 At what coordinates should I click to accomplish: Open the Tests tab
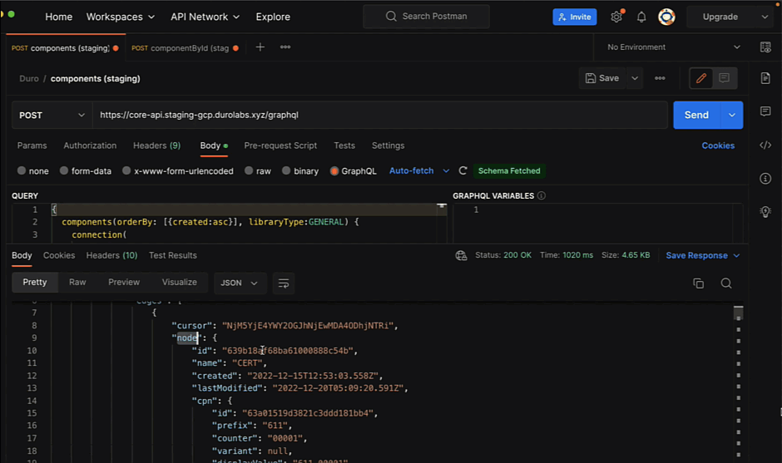[x=344, y=145]
